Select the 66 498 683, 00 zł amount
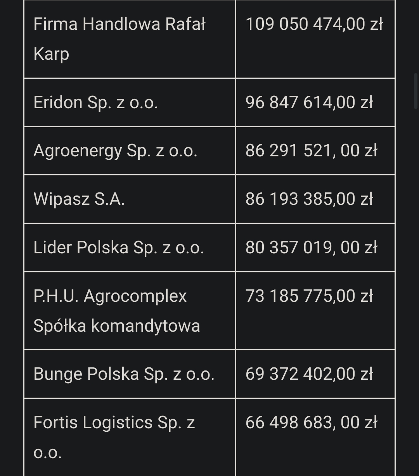The width and height of the screenshot is (419, 476). click(x=311, y=422)
